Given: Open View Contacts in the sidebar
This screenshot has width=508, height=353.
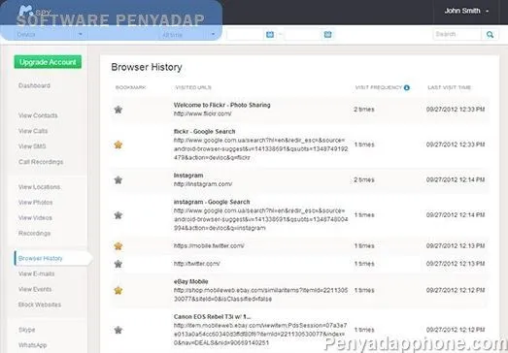Looking at the screenshot, I should pos(38,115).
